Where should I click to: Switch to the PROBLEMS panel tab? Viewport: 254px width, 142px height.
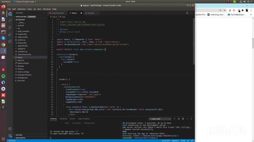(x=63, y=119)
